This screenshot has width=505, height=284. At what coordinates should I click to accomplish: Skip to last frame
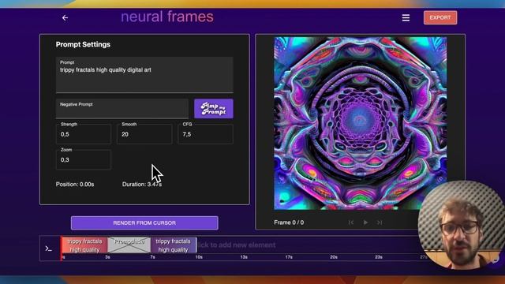coord(380,222)
